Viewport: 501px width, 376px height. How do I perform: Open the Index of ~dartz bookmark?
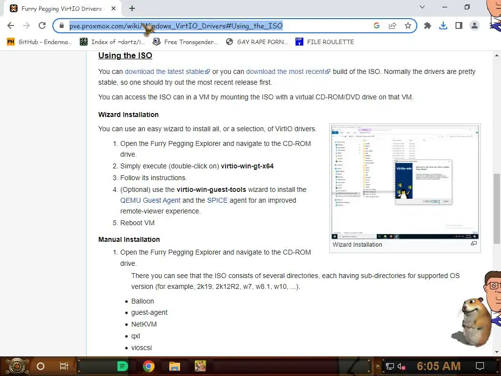112,42
